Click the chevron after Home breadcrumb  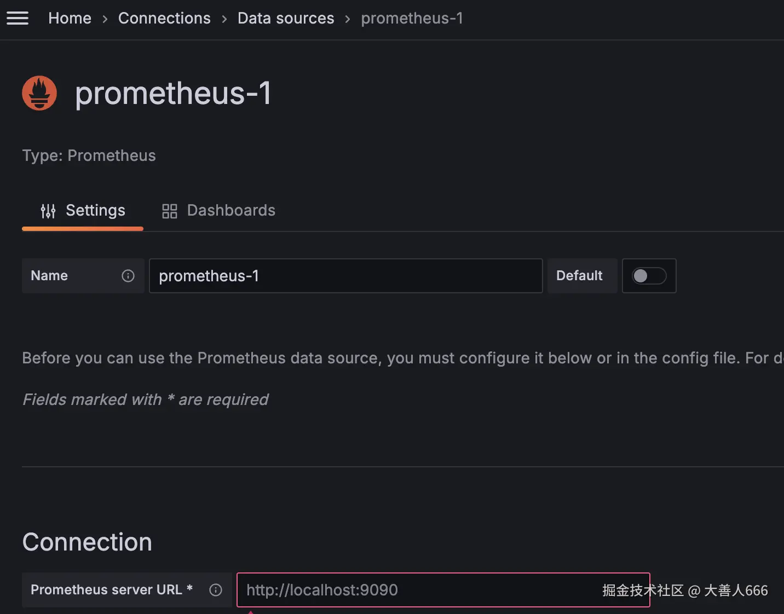(105, 19)
